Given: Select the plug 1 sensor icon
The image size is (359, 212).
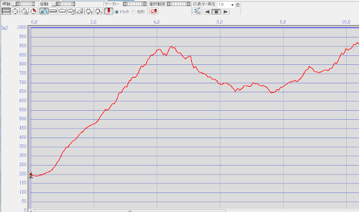Looking at the screenshot, I should [89, 11].
